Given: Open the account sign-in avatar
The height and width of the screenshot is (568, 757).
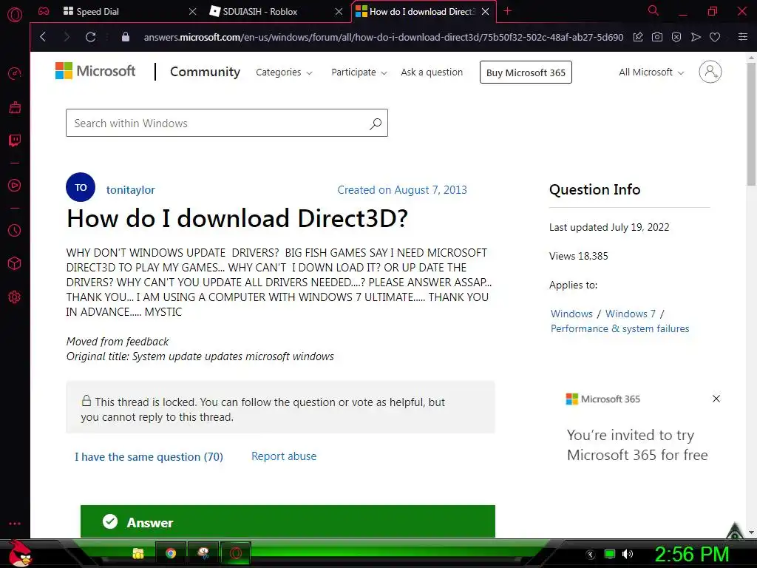Looking at the screenshot, I should click(710, 72).
